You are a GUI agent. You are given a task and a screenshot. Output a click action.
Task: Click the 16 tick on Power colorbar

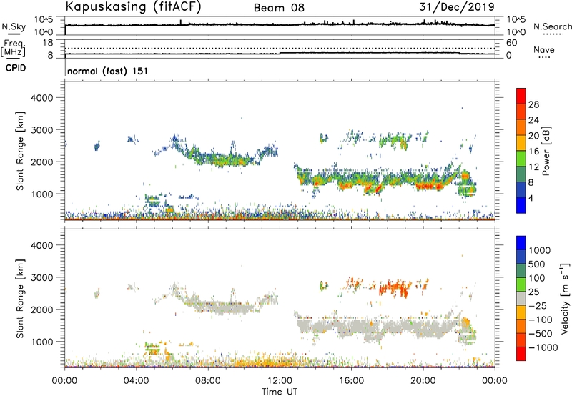coord(533,152)
